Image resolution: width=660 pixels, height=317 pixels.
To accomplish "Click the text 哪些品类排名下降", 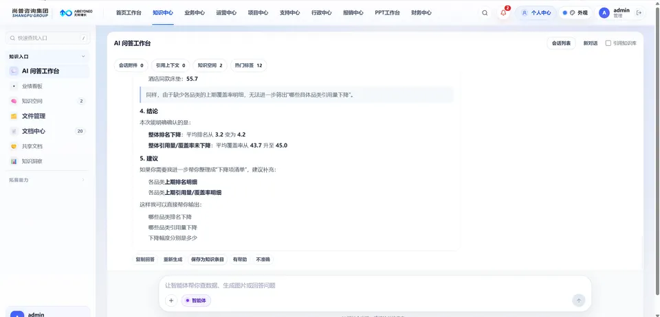I will coord(170,217).
